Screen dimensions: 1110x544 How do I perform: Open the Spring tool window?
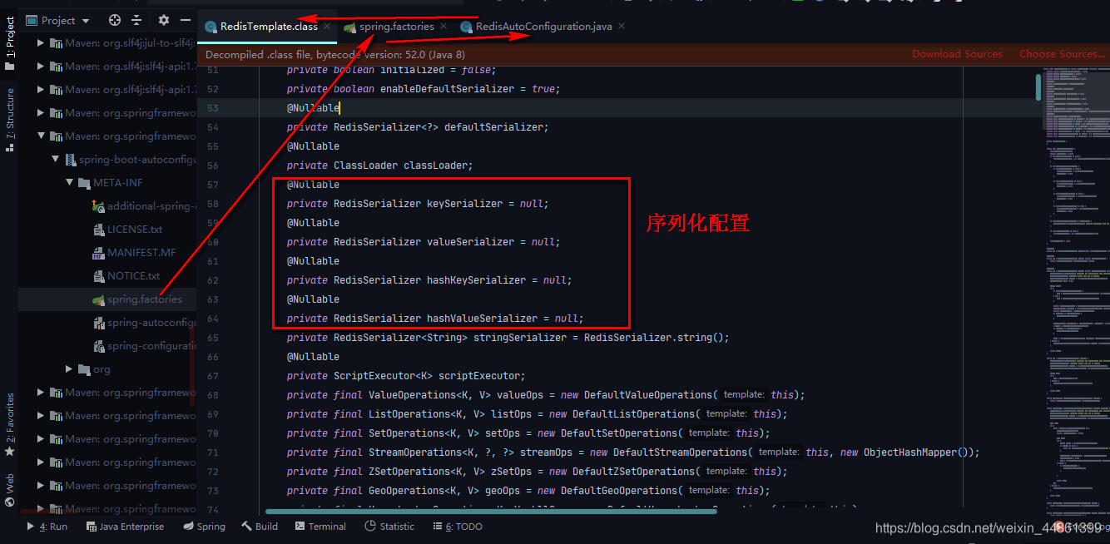[204, 527]
